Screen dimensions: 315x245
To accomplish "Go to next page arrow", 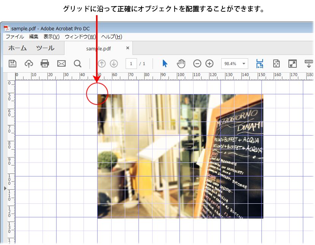I will [114, 64].
